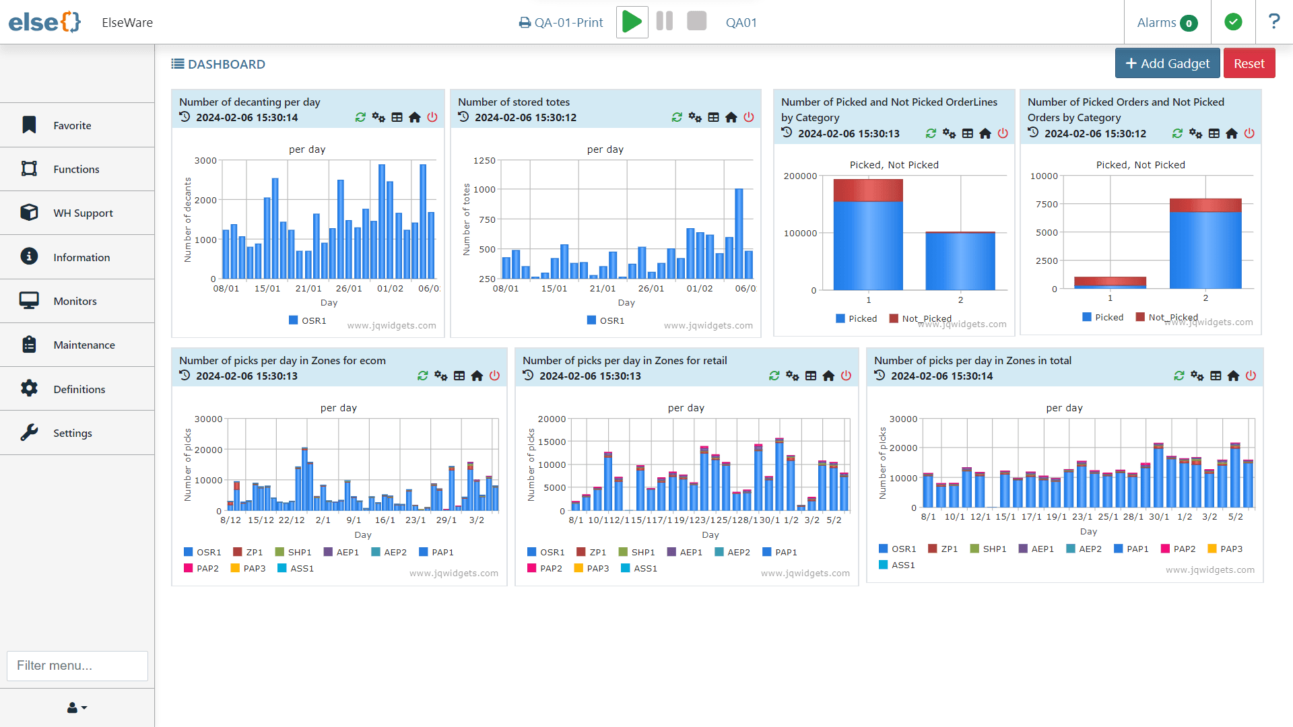
Task: Refresh the Picked OrderLines by Category gadget
Action: (x=931, y=133)
